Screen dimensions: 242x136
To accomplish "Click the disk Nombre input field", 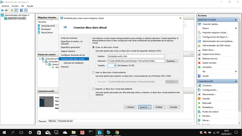I will pos(136,56).
